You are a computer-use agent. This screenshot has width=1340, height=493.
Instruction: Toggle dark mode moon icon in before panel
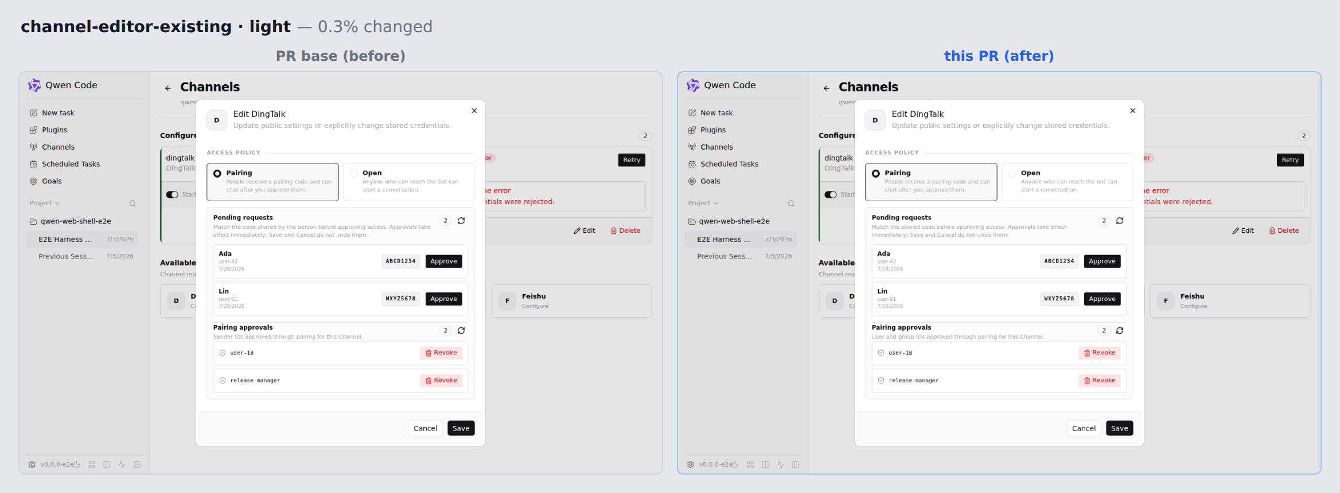pyautogui.click(x=77, y=464)
